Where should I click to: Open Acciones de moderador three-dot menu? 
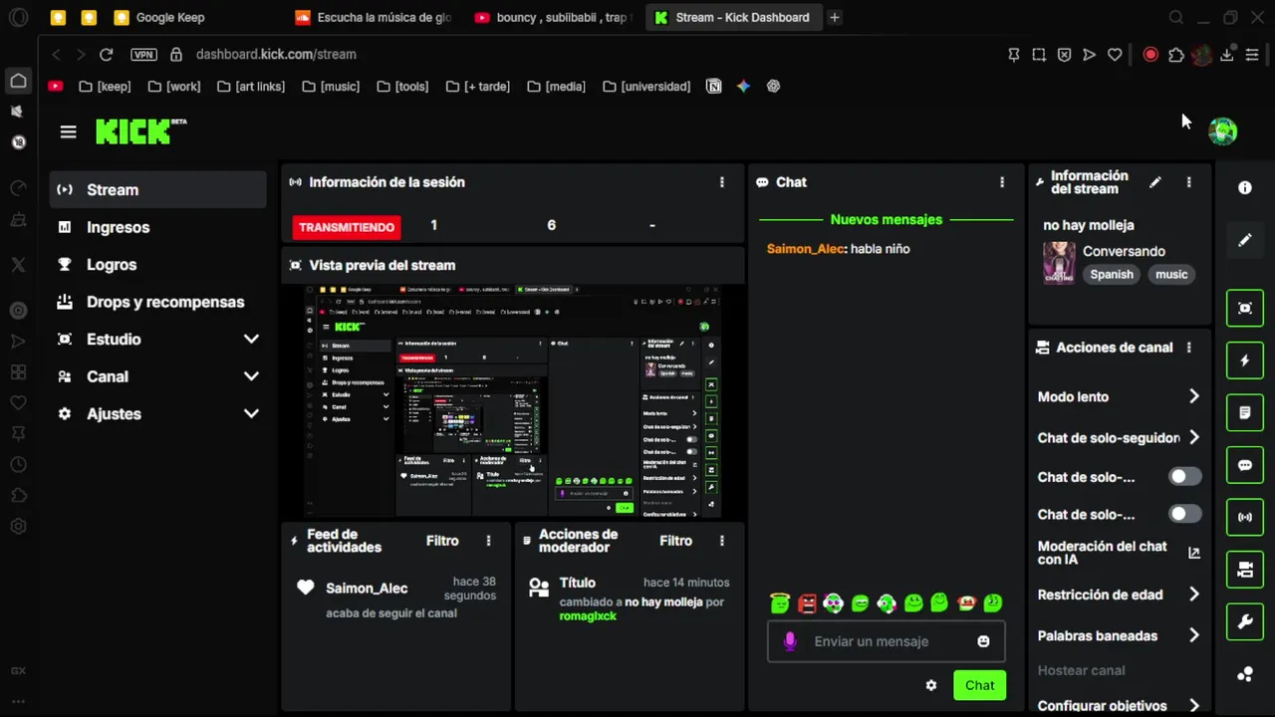[722, 541]
